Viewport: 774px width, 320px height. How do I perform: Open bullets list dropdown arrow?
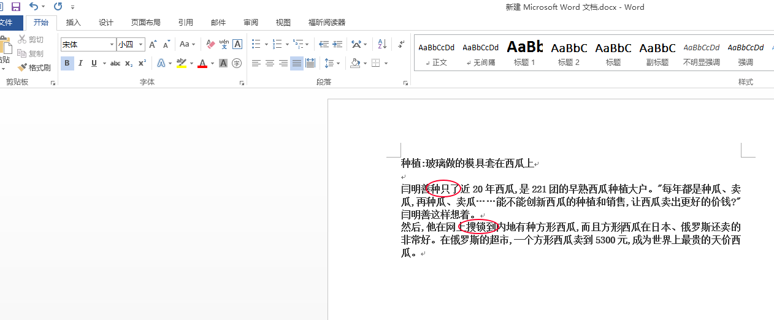(x=266, y=44)
